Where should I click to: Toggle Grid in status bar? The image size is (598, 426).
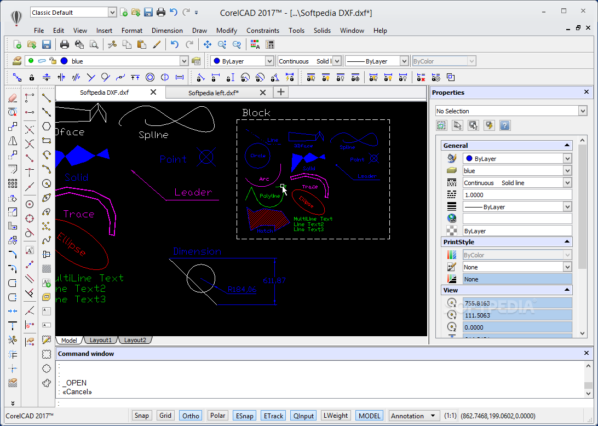[165, 416]
